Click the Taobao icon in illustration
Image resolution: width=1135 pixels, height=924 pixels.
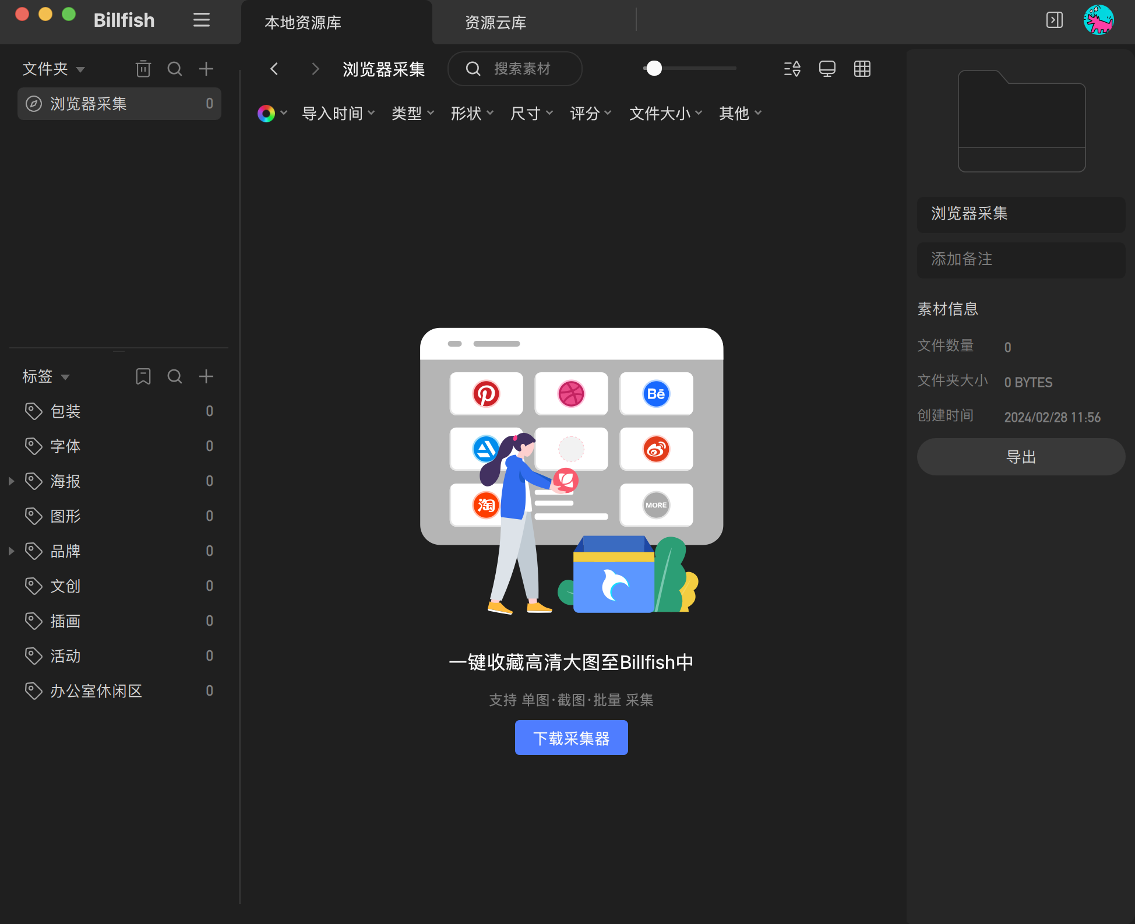(485, 505)
